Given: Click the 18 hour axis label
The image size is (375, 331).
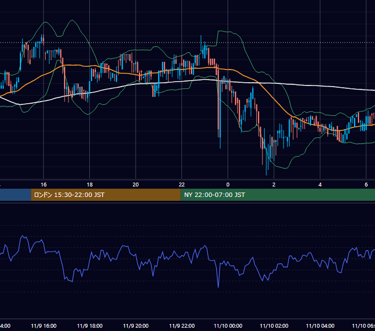Looking at the screenshot, I should click(x=90, y=184).
